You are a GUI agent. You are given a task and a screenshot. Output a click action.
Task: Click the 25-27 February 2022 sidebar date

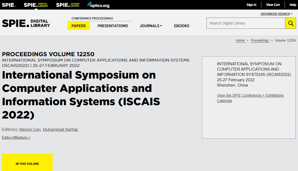(x=236, y=80)
